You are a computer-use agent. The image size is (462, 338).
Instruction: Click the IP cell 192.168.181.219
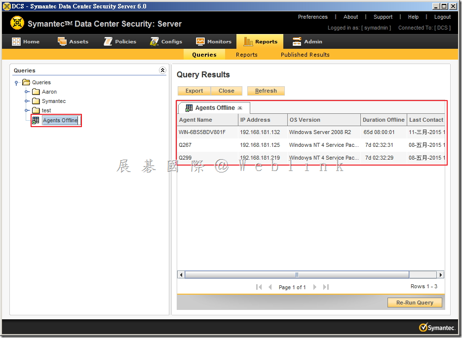(x=263, y=158)
